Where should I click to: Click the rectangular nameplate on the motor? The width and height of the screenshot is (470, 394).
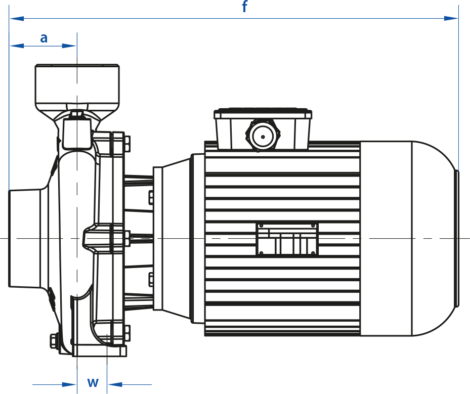point(287,239)
